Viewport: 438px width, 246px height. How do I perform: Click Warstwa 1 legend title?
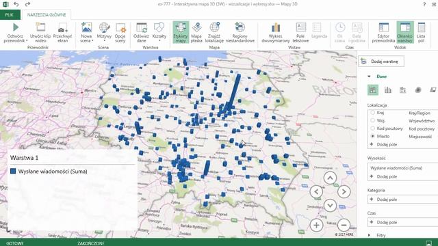tap(25, 158)
